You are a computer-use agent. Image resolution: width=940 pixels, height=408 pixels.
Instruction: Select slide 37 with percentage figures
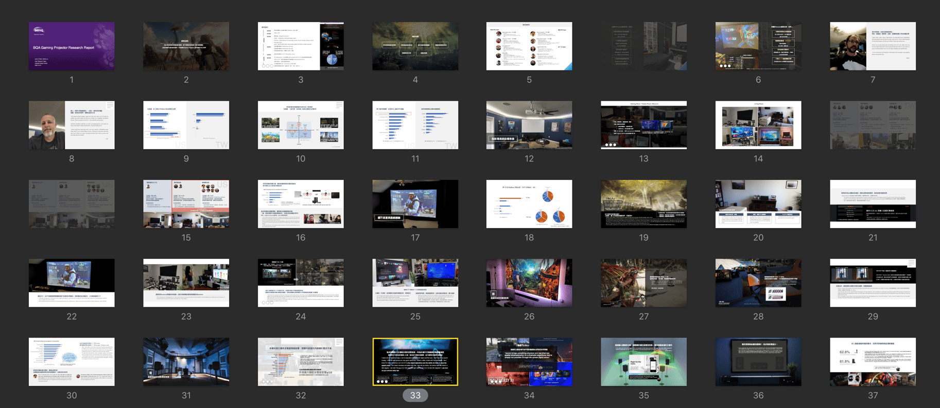[x=873, y=362]
